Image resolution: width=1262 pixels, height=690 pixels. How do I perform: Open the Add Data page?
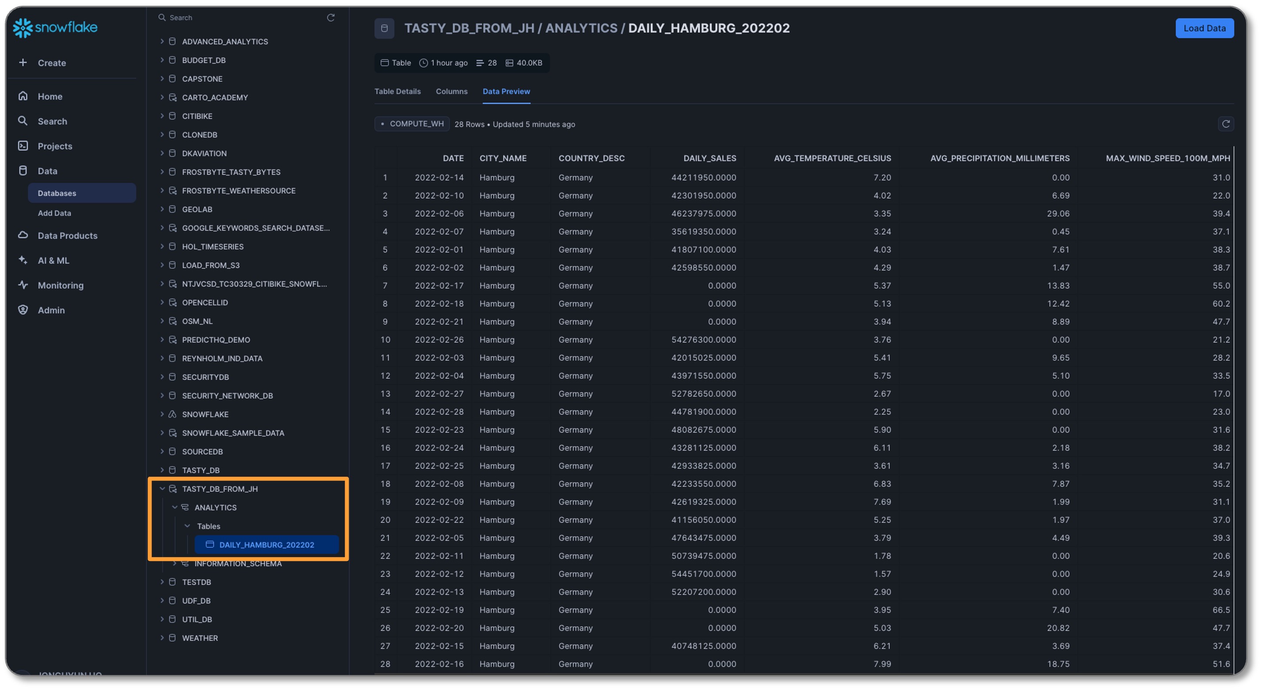click(54, 213)
